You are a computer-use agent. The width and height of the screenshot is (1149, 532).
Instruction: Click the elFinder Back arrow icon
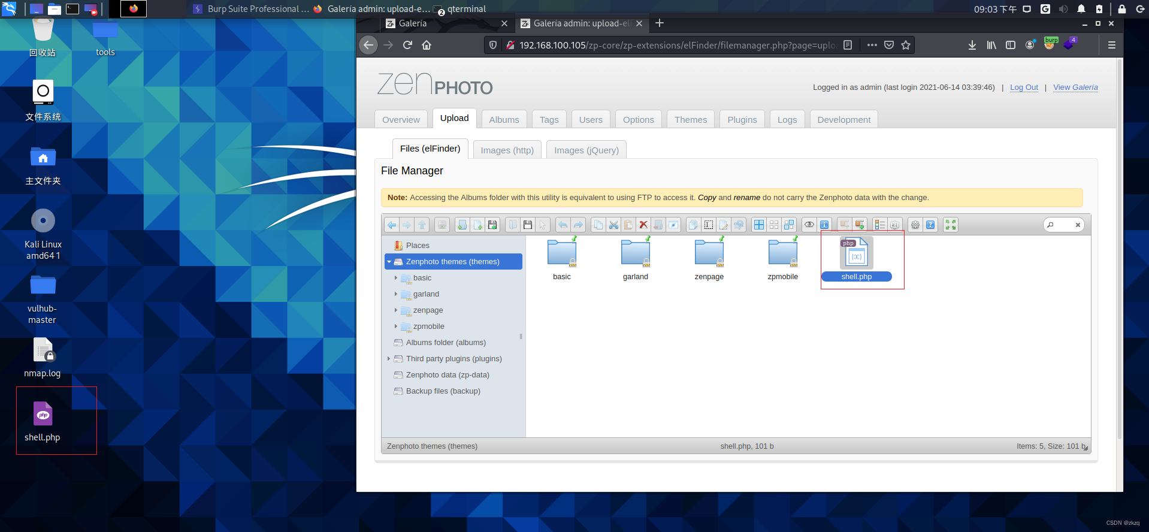(392, 225)
